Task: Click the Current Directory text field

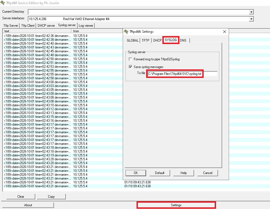Action: [139, 12]
